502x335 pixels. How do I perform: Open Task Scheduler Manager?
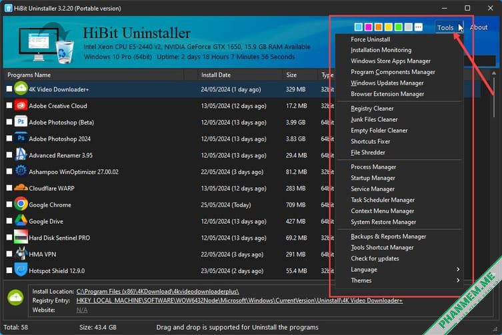pyautogui.click(x=399, y=200)
